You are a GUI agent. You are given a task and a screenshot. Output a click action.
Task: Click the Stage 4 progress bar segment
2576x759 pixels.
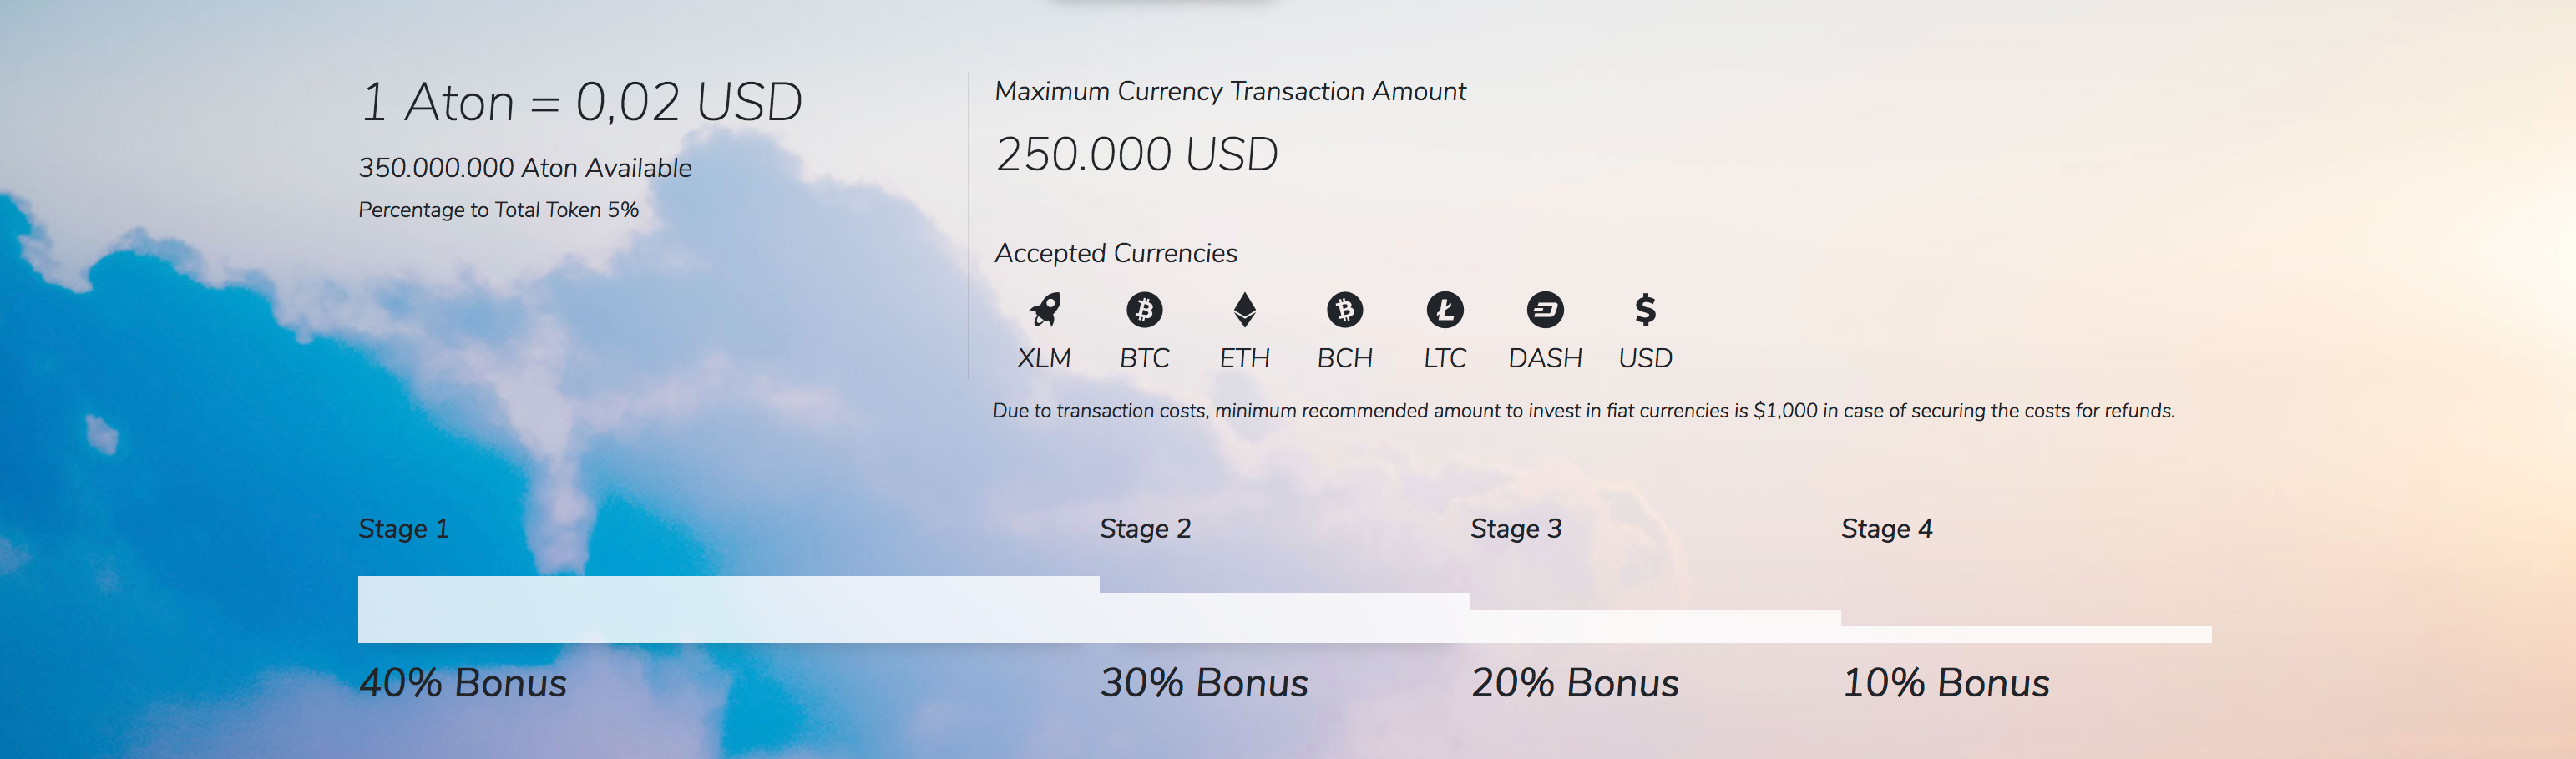pos(2026,635)
